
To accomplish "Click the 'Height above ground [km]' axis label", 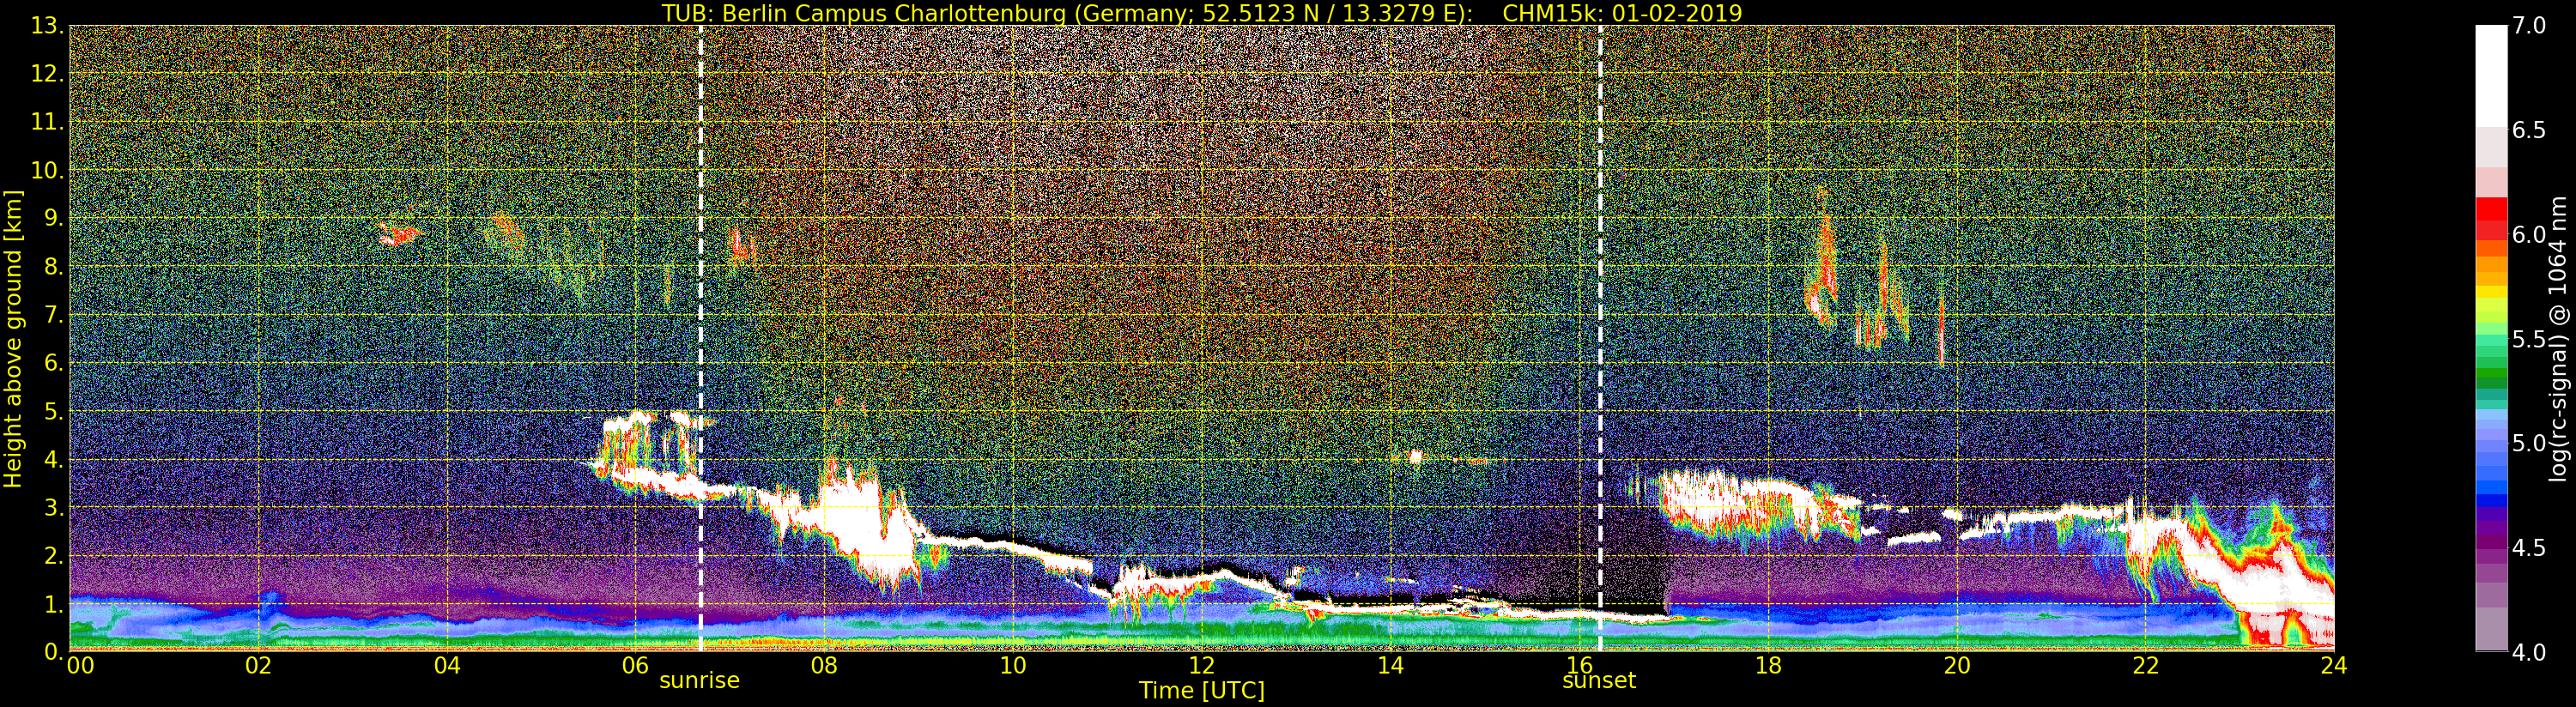I will (x=13, y=339).
